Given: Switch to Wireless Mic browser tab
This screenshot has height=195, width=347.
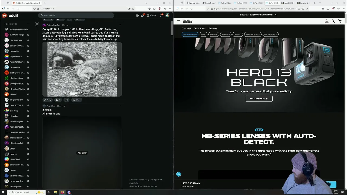Looking at the screenshot, I should [193, 3].
